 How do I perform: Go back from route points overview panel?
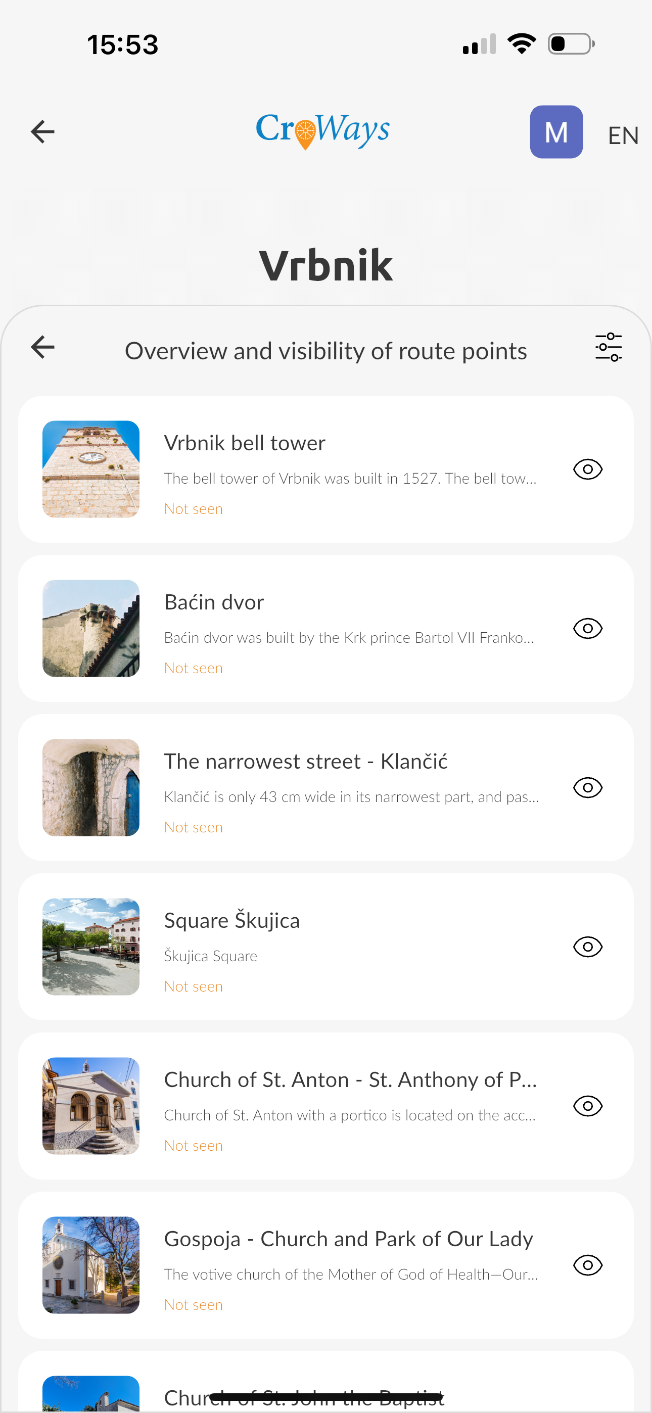click(x=42, y=347)
